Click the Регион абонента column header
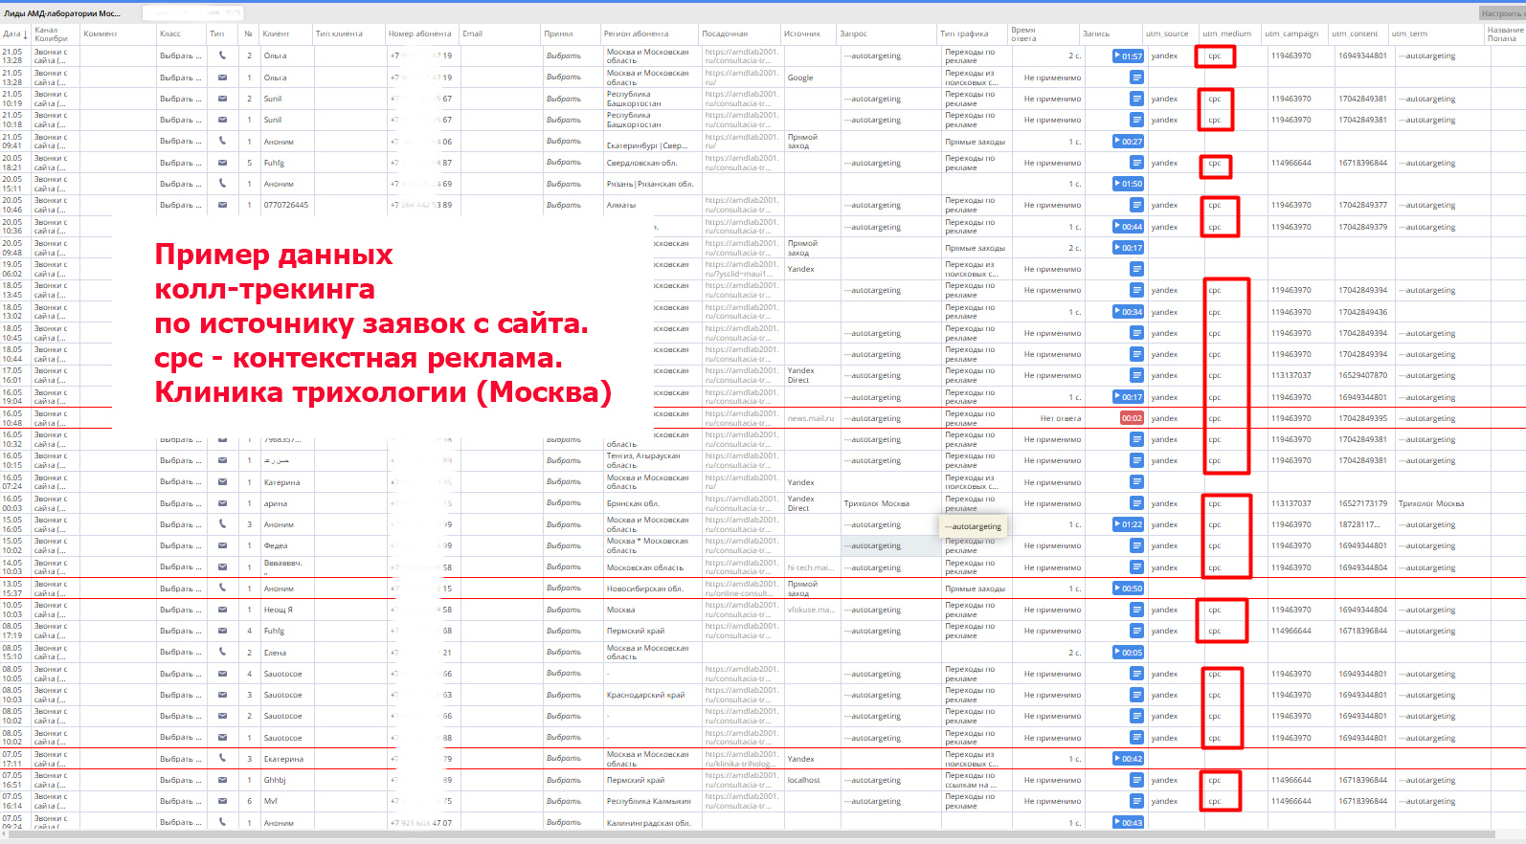 (x=636, y=33)
